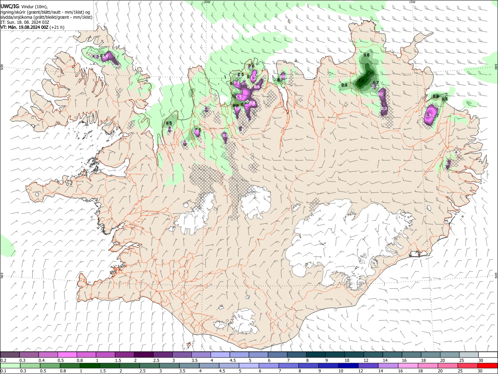Pick the darkest purple swatch between 2 and 2.5
The width and height of the screenshot is (498, 374).
[x=144, y=355]
